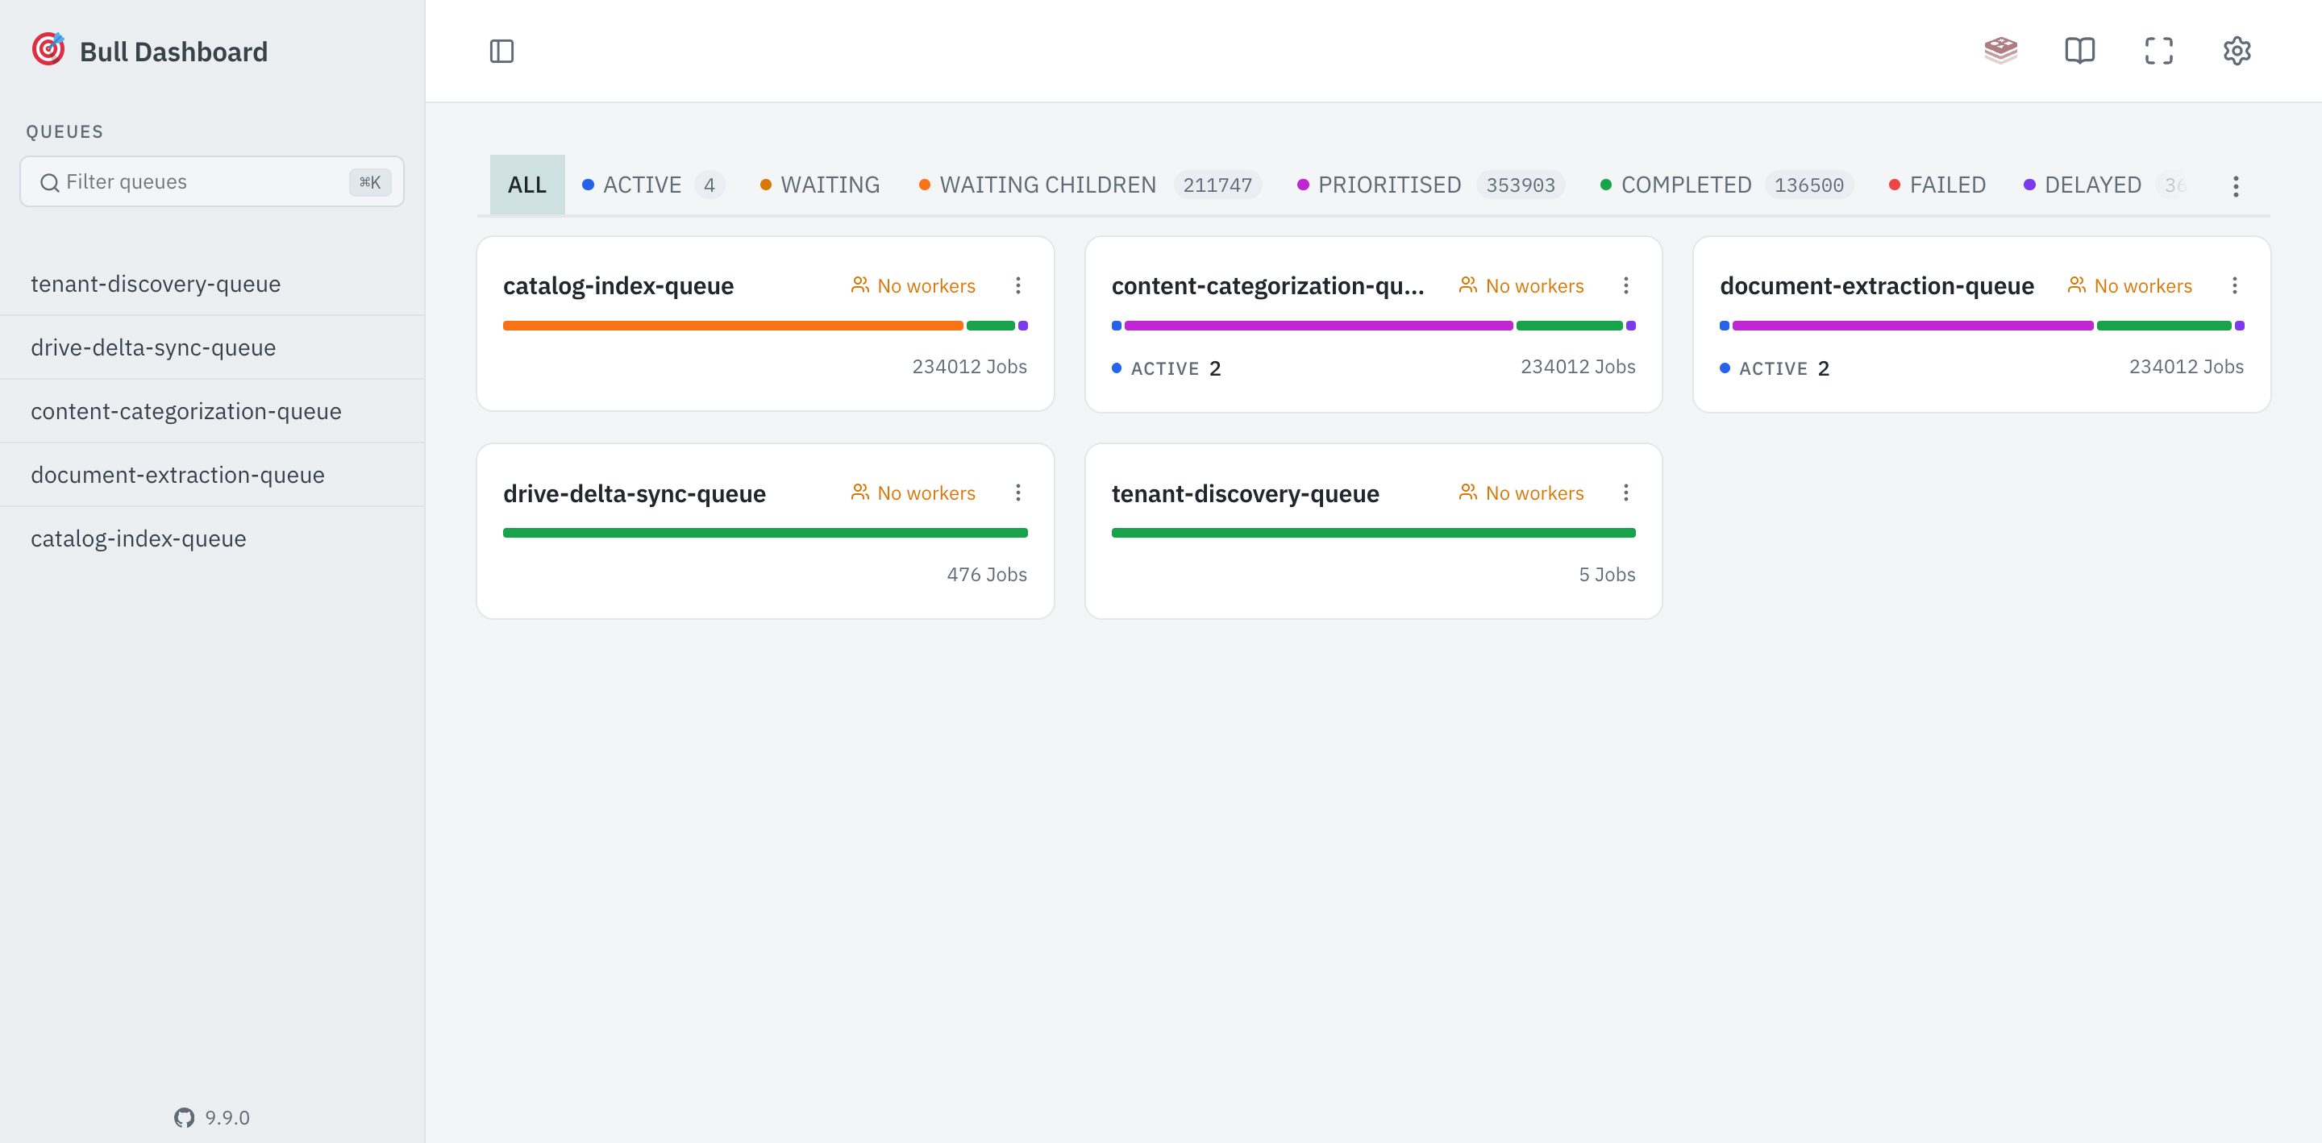Viewport: 2322px width, 1143px height.
Task: Open drive-delta-sync-queue in the sidebar
Action: point(212,348)
